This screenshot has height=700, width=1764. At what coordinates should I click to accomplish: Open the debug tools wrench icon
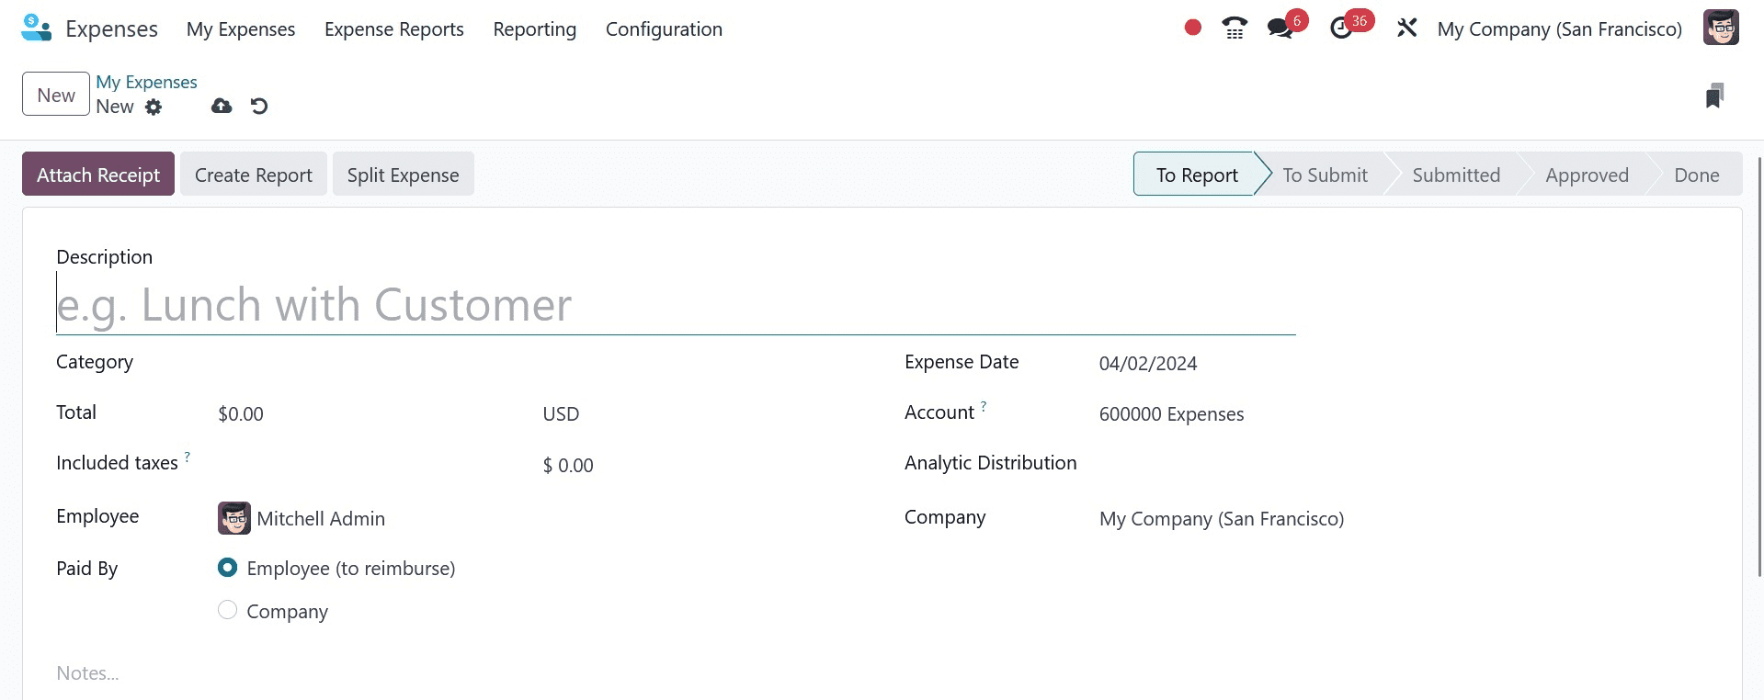pyautogui.click(x=1406, y=28)
